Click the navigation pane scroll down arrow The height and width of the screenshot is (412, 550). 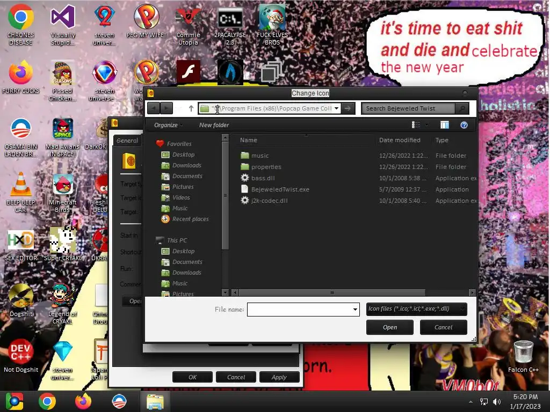[225, 292]
